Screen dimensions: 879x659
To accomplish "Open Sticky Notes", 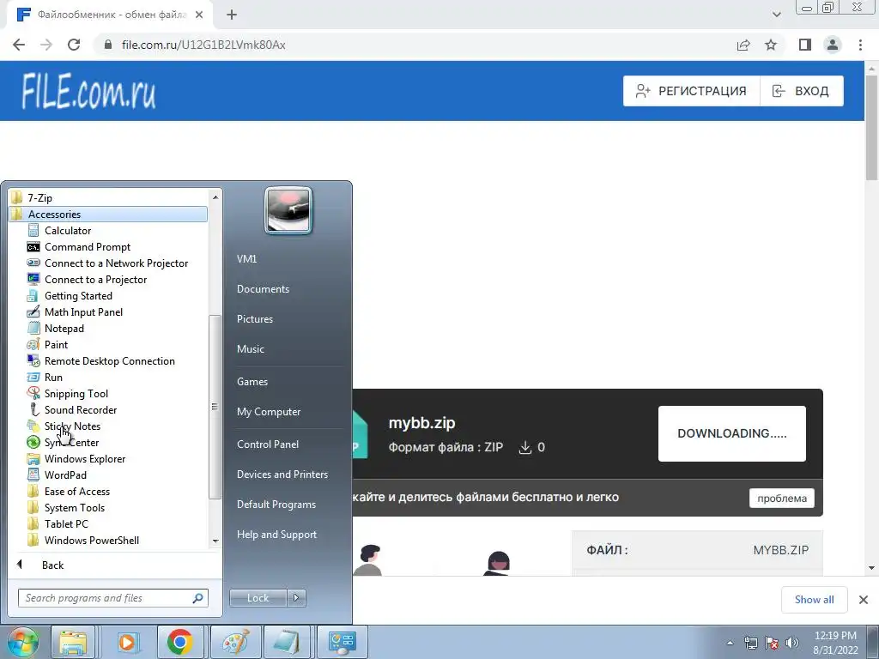I will (72, 426).
